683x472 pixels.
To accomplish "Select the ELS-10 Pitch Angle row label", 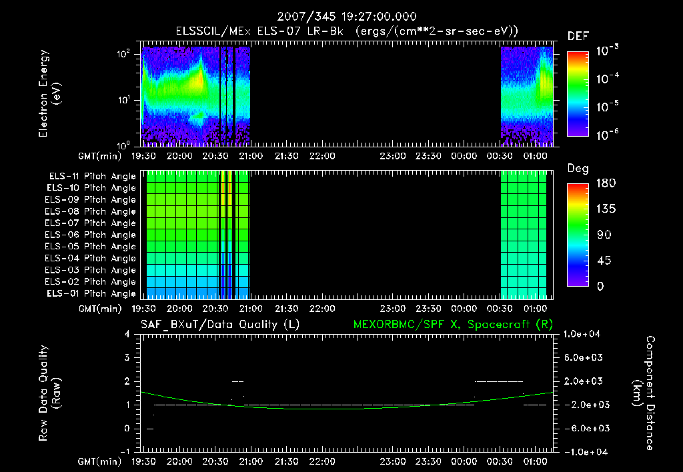I will [x=91, y=188].
